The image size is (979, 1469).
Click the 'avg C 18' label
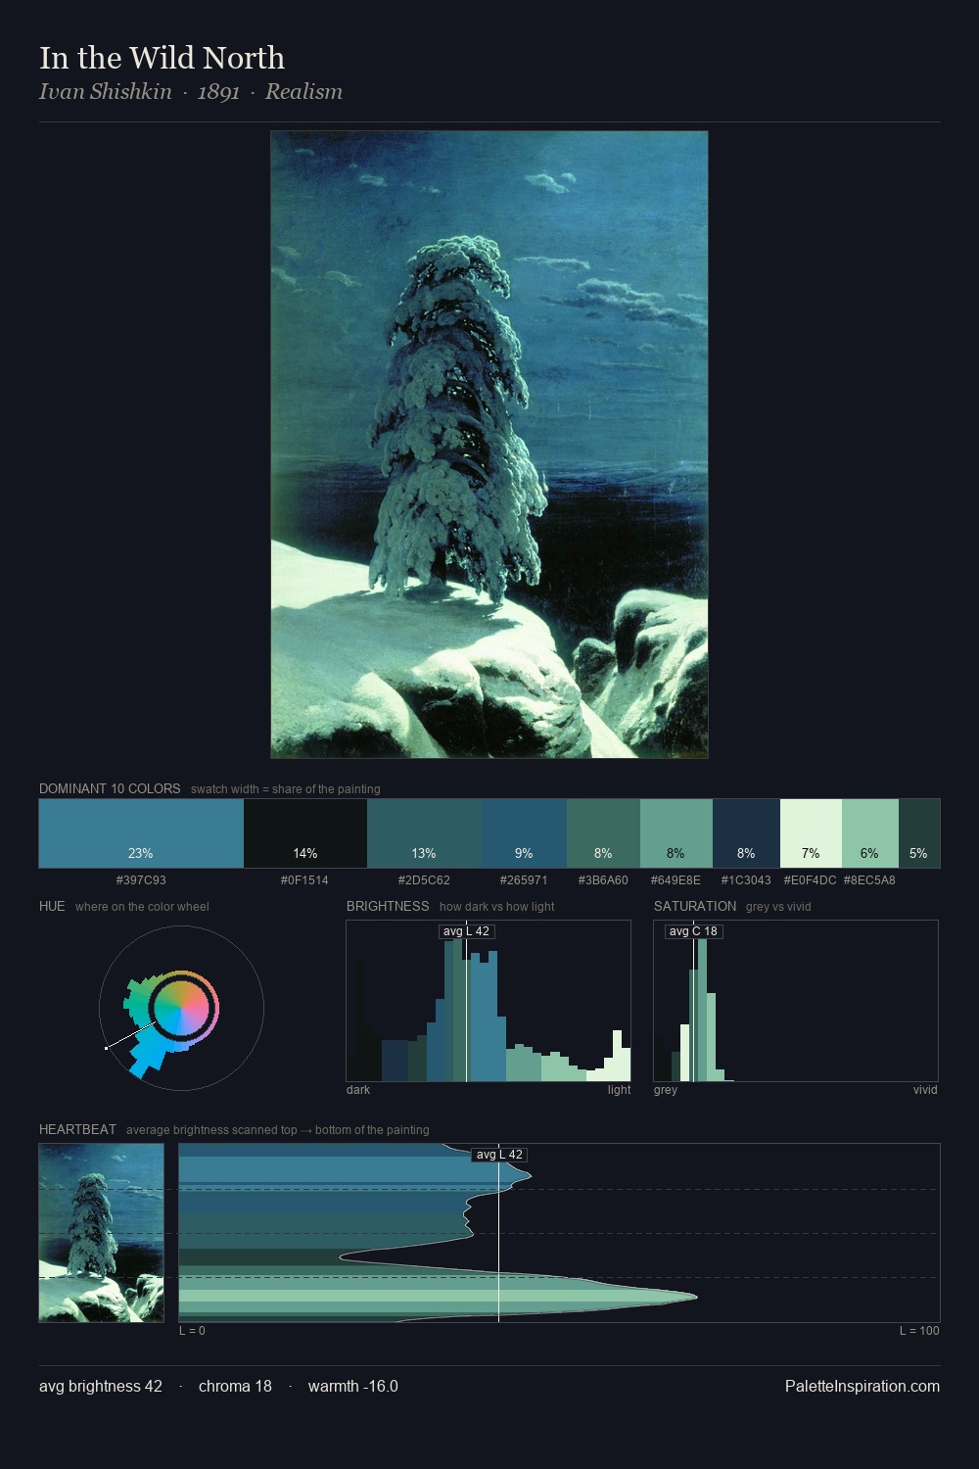pyautogui.click(x=693, y=931)
